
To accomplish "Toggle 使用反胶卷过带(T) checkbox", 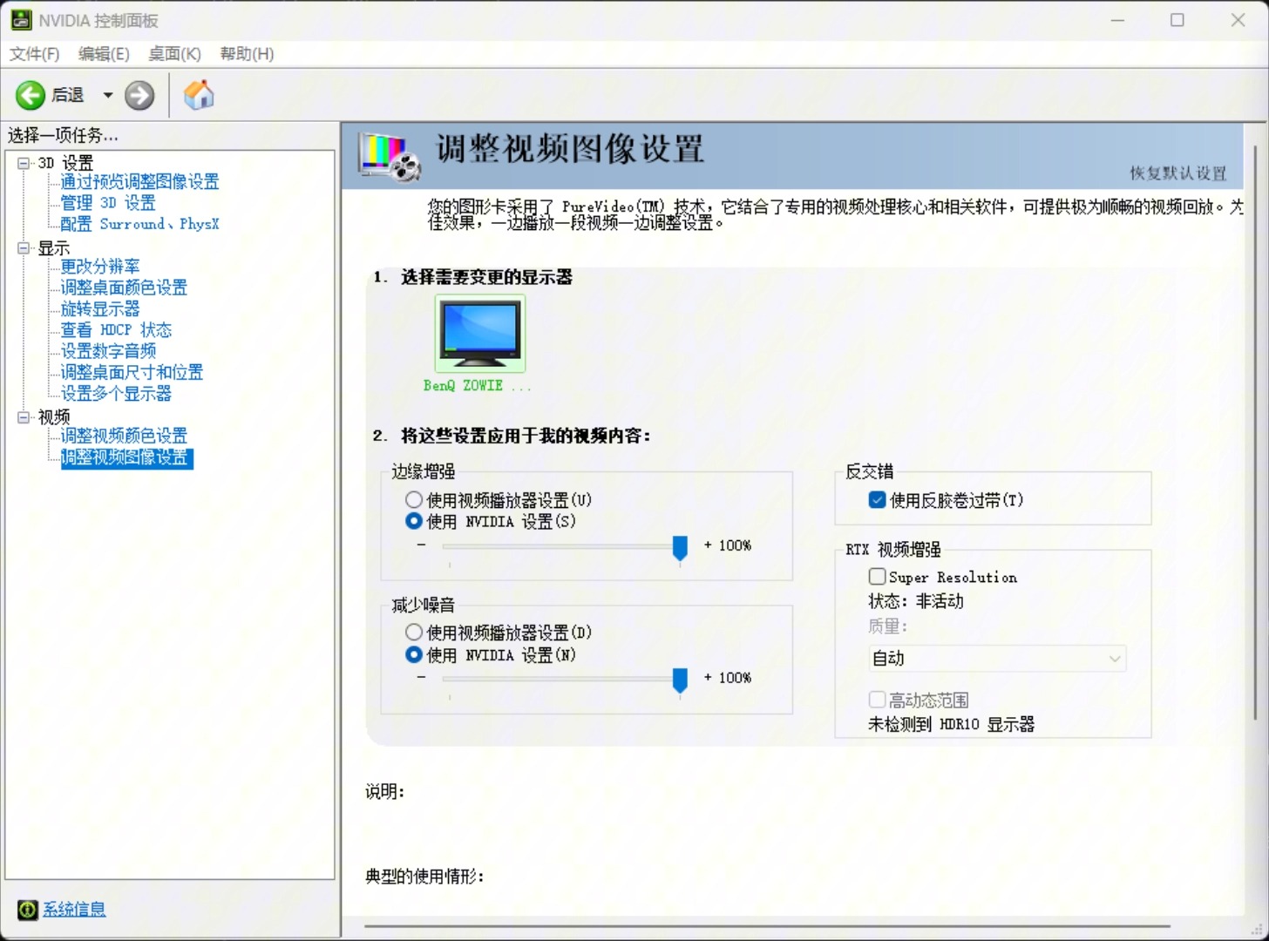I will [x=878, y=500].
